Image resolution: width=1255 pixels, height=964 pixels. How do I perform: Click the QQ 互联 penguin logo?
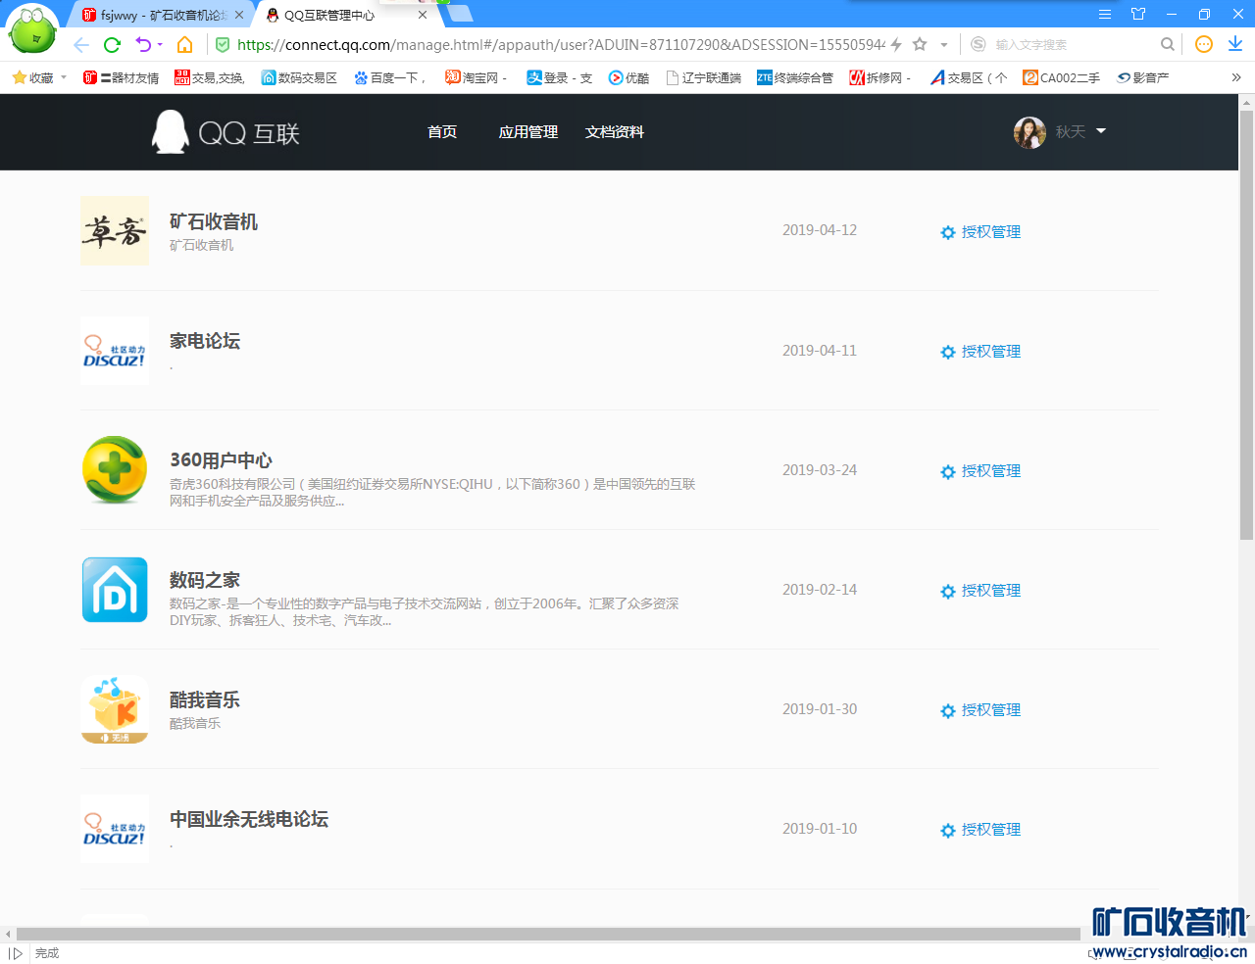click(171, 132)
